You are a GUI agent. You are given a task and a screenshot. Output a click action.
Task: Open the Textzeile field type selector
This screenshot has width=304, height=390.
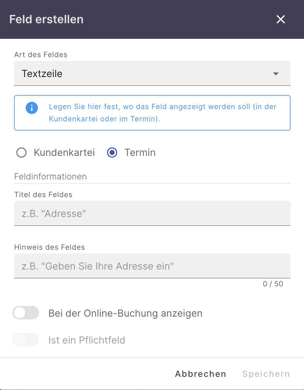(x=152, y=73)
